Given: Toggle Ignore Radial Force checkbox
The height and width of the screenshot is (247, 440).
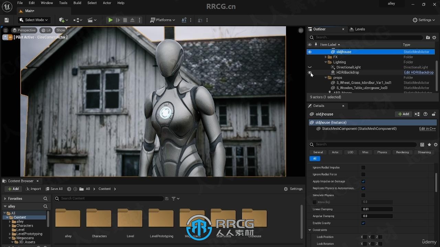Looking at the screenshot, I should (x=363, y=175).
